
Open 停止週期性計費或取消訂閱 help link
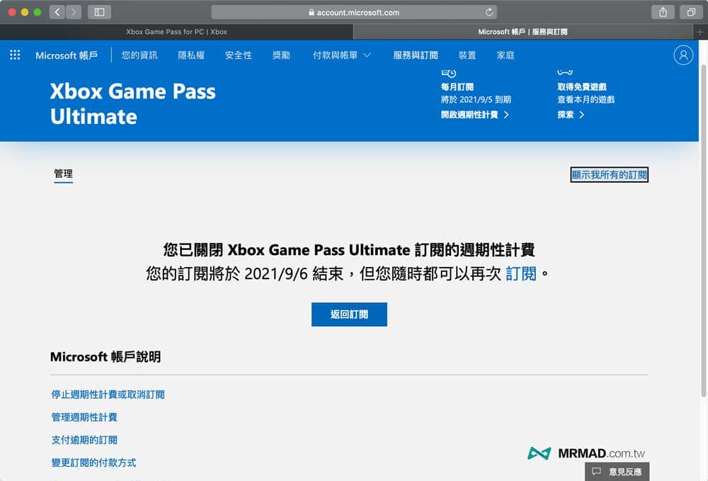pos(108,395)
